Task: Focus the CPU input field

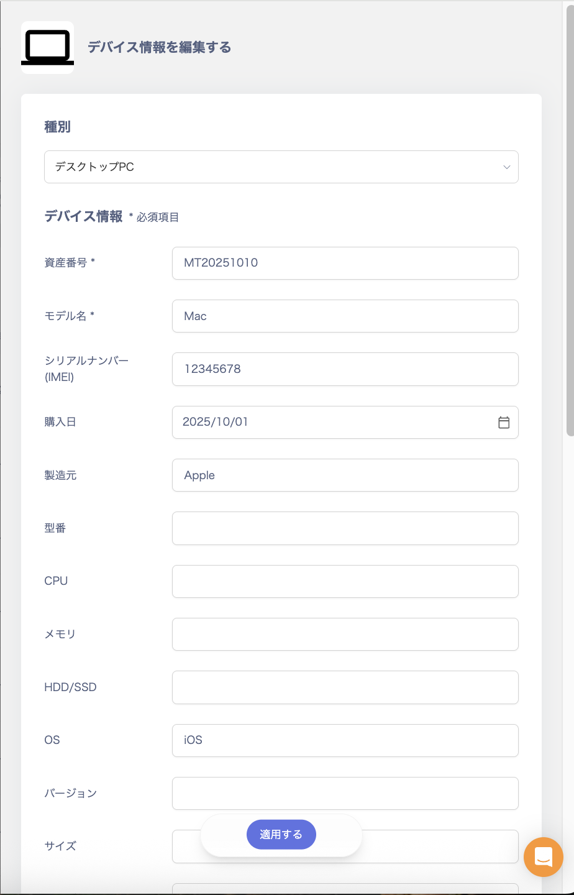Action: 345,581
